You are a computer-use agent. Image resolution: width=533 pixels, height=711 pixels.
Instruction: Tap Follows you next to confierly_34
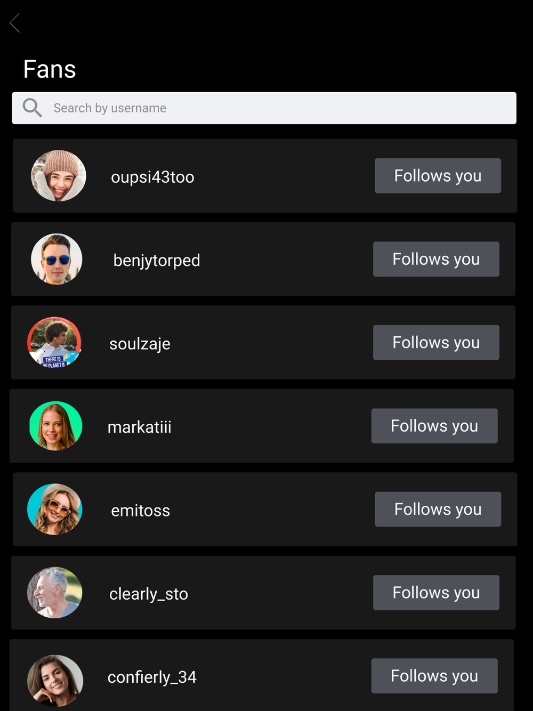(434, 676)
